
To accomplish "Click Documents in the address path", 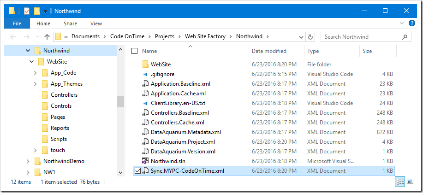I will tap(85, 36).
